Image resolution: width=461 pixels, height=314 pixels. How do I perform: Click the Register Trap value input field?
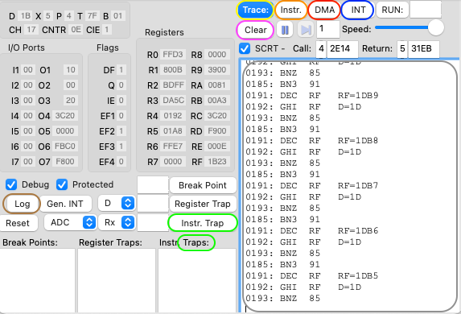[153, 204]
